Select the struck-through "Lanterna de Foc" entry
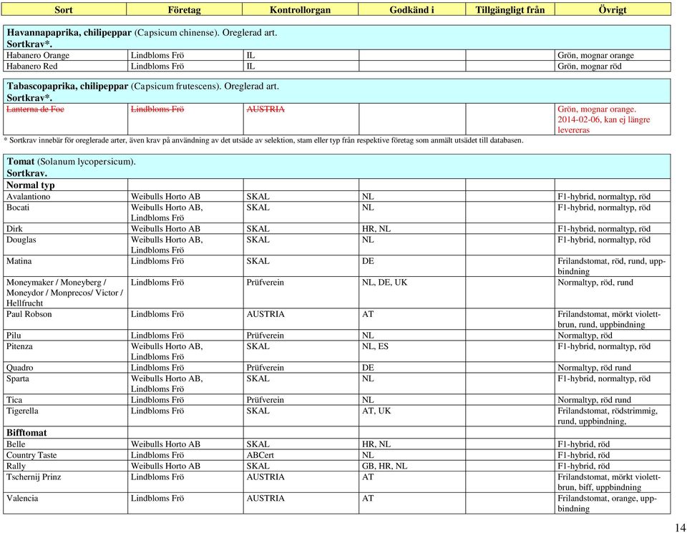 [35, 109]
